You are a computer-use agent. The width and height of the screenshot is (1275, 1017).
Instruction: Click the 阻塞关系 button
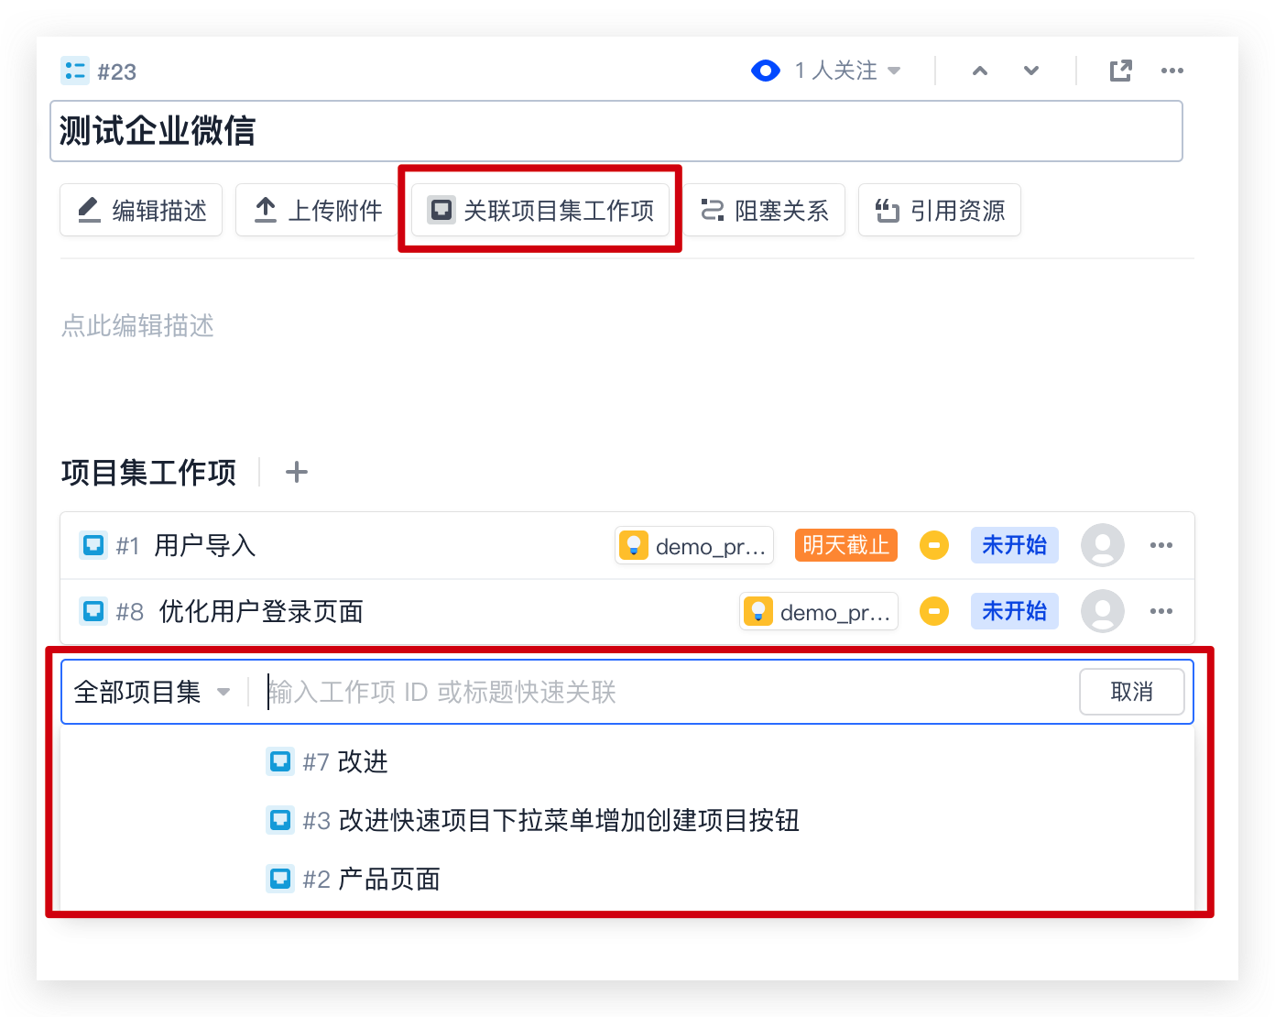click(764, 210)
